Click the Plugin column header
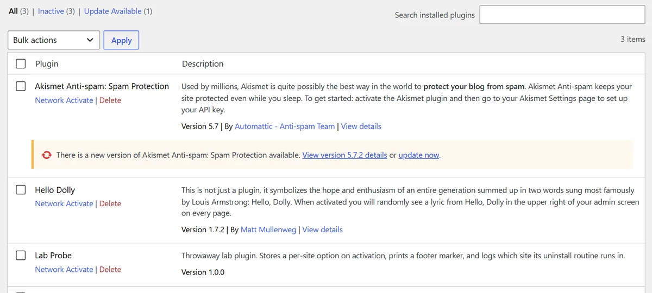The height and width of the screenshot is (293, 652). 47,64
